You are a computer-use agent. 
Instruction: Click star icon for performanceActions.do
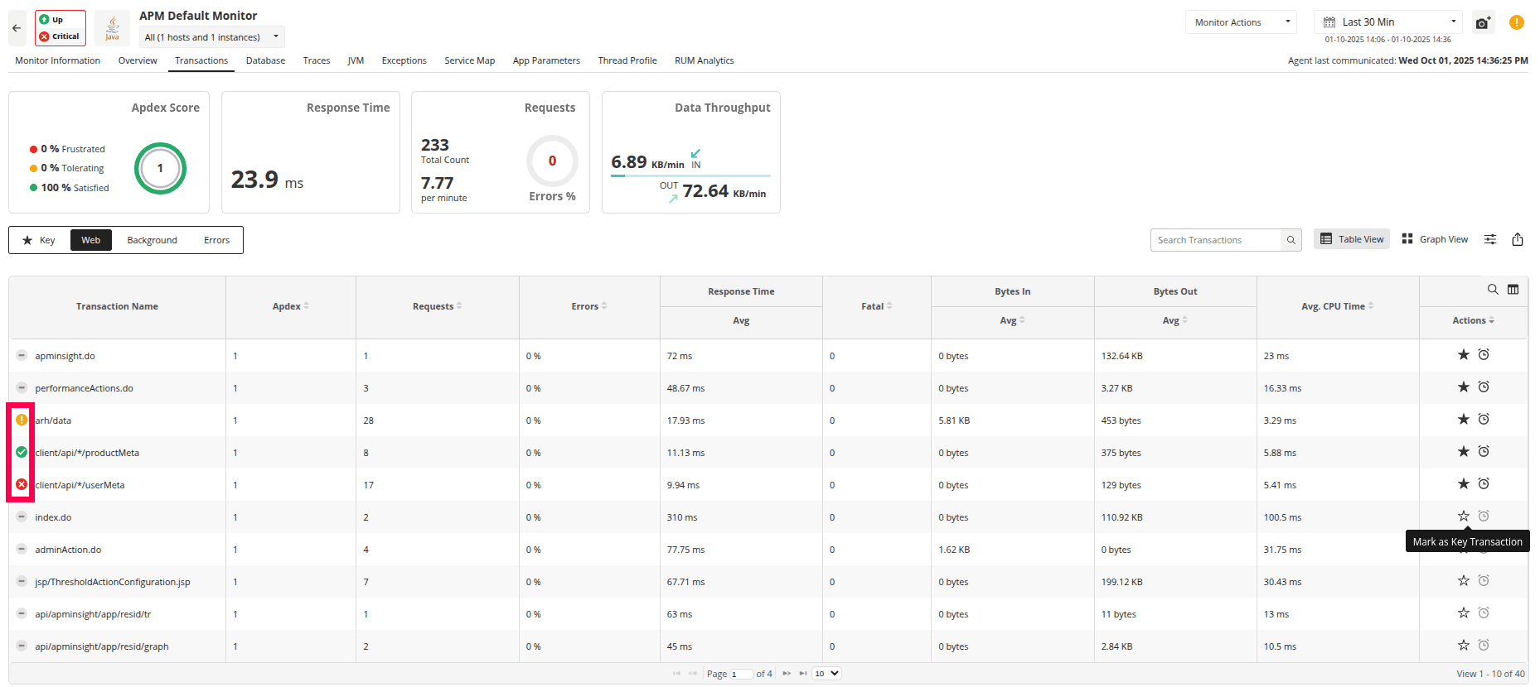click(1464, 387)
